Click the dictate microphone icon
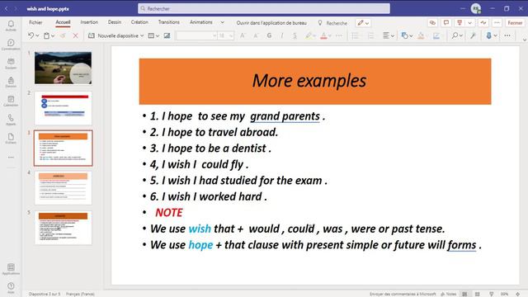The image size is (528, 297). (488, 35)
